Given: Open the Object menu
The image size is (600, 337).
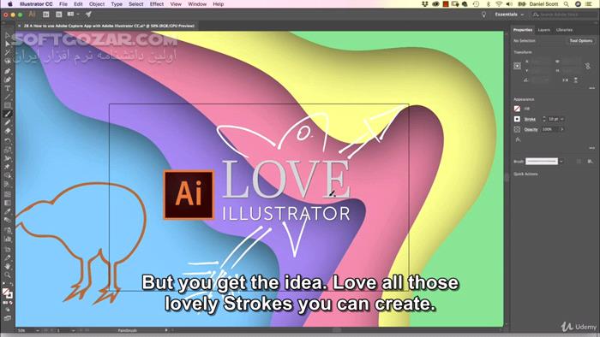Looking at the screenshot, I should 96,4.
